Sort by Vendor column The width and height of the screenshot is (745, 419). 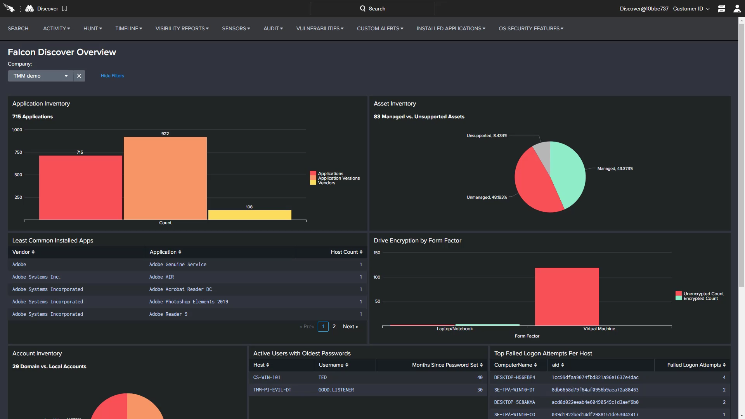click(23, 252)
